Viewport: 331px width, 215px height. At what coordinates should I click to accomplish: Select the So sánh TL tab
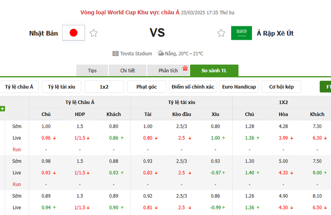[214, 71]
